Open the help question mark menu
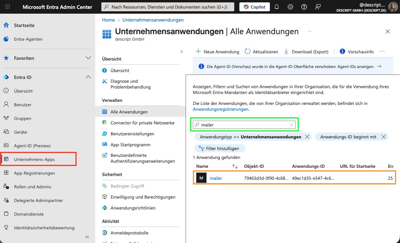Screen dimensions: 400x243 304,7
